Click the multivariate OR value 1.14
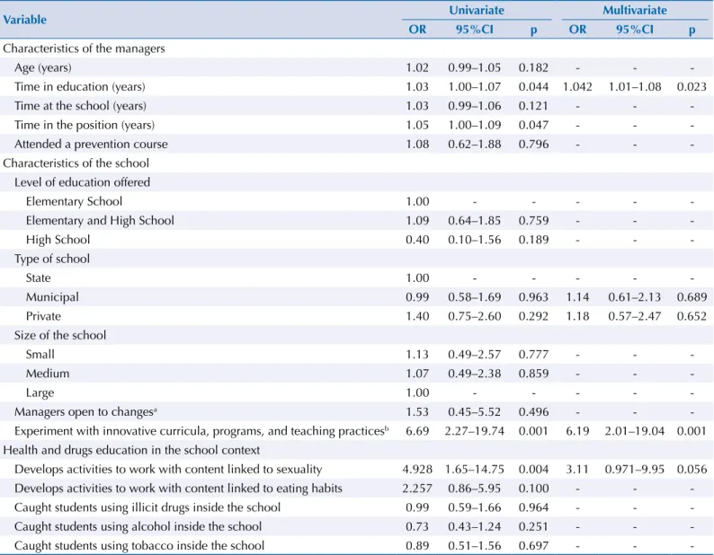714x555 pixels. [x=577, y=297]
